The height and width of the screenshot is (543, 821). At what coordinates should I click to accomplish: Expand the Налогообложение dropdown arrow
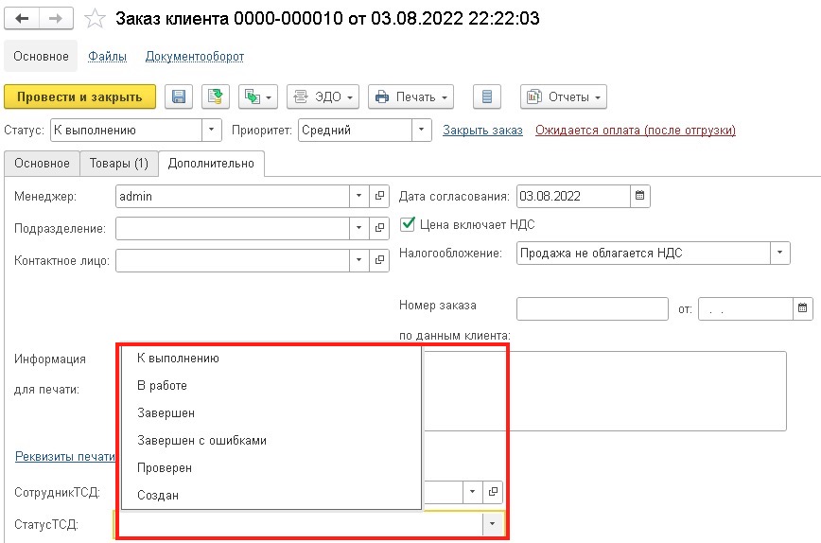780,253
